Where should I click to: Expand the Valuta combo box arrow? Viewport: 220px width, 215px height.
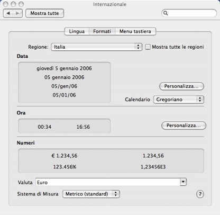183,182
